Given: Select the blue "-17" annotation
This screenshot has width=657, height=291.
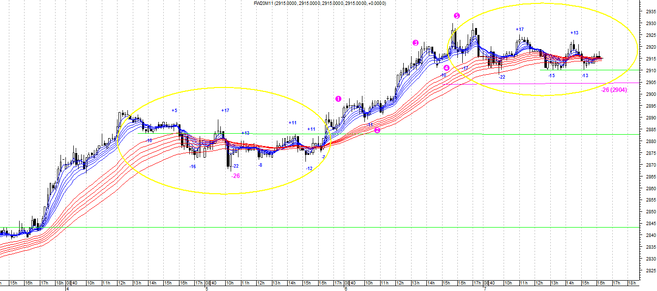Looking at the screenshot, I should [465, 68].
